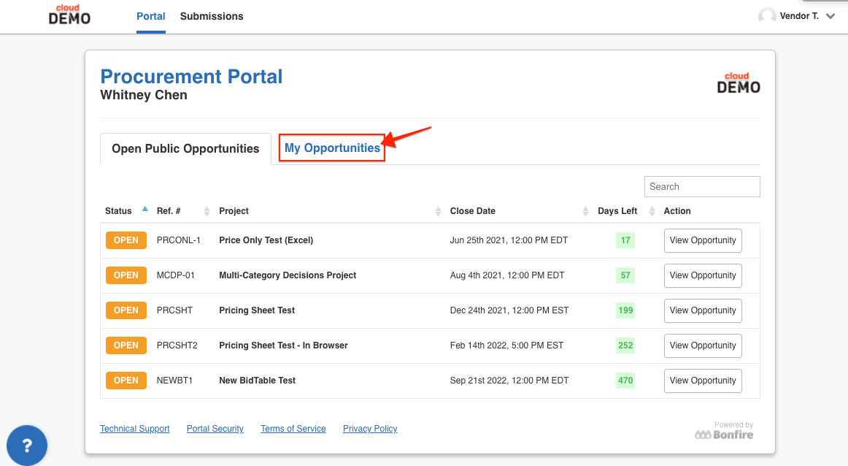The width and height of the screenshot is (848, 466).
Task: Switch to the My Opportunities tab
Action: point(332,148)
